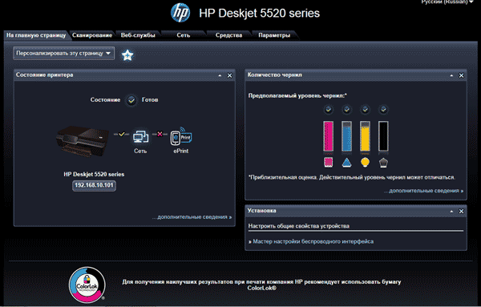Click the printer image in status panel
481x307 pixels.
click(x=83, y=141)
